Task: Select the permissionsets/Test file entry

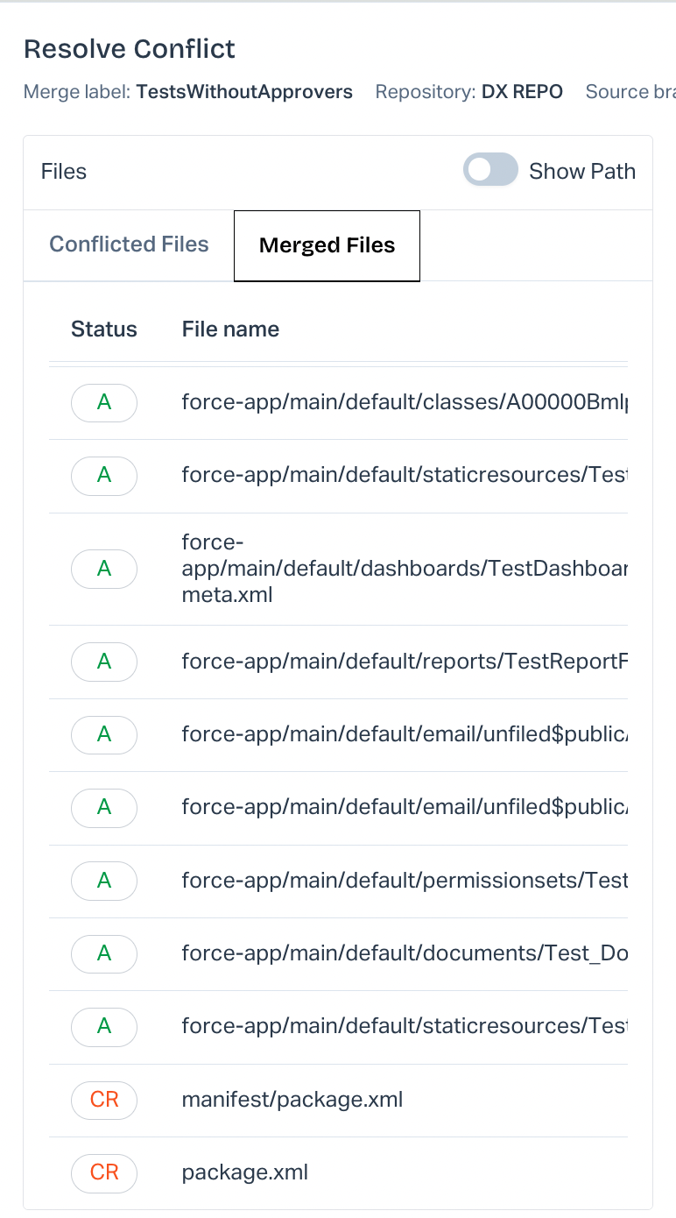Action: tap(405, 881)
